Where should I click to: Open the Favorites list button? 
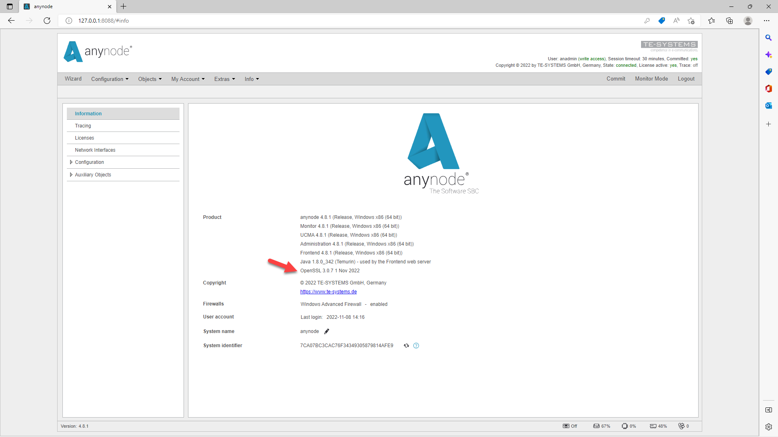point(712,21)
